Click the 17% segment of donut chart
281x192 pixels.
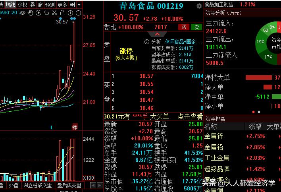tap(268, 57)
